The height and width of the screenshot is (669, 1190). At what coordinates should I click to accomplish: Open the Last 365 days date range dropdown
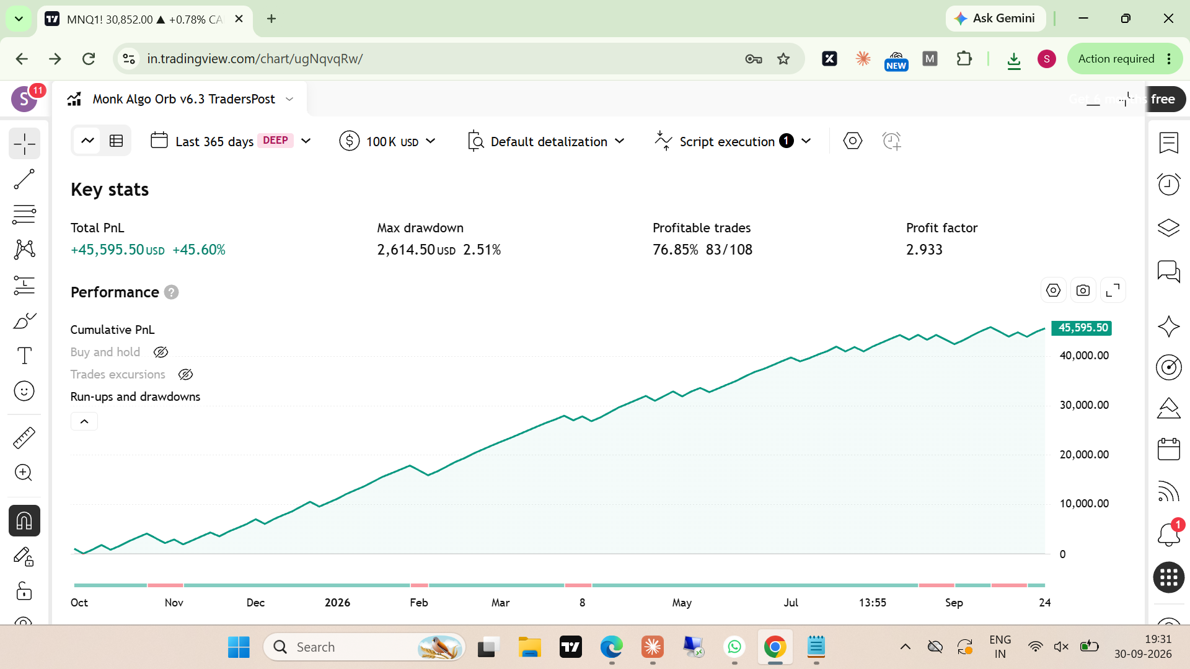pyautogui.click(x=231, y=141)
